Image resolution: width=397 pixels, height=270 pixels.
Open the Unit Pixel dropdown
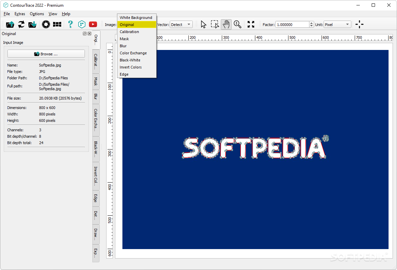coord(337,25)
